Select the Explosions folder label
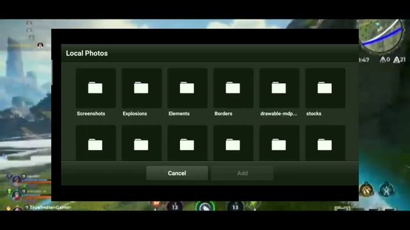Image resolution: width=410 pixels, height=230 pixels. coord(135,114)
